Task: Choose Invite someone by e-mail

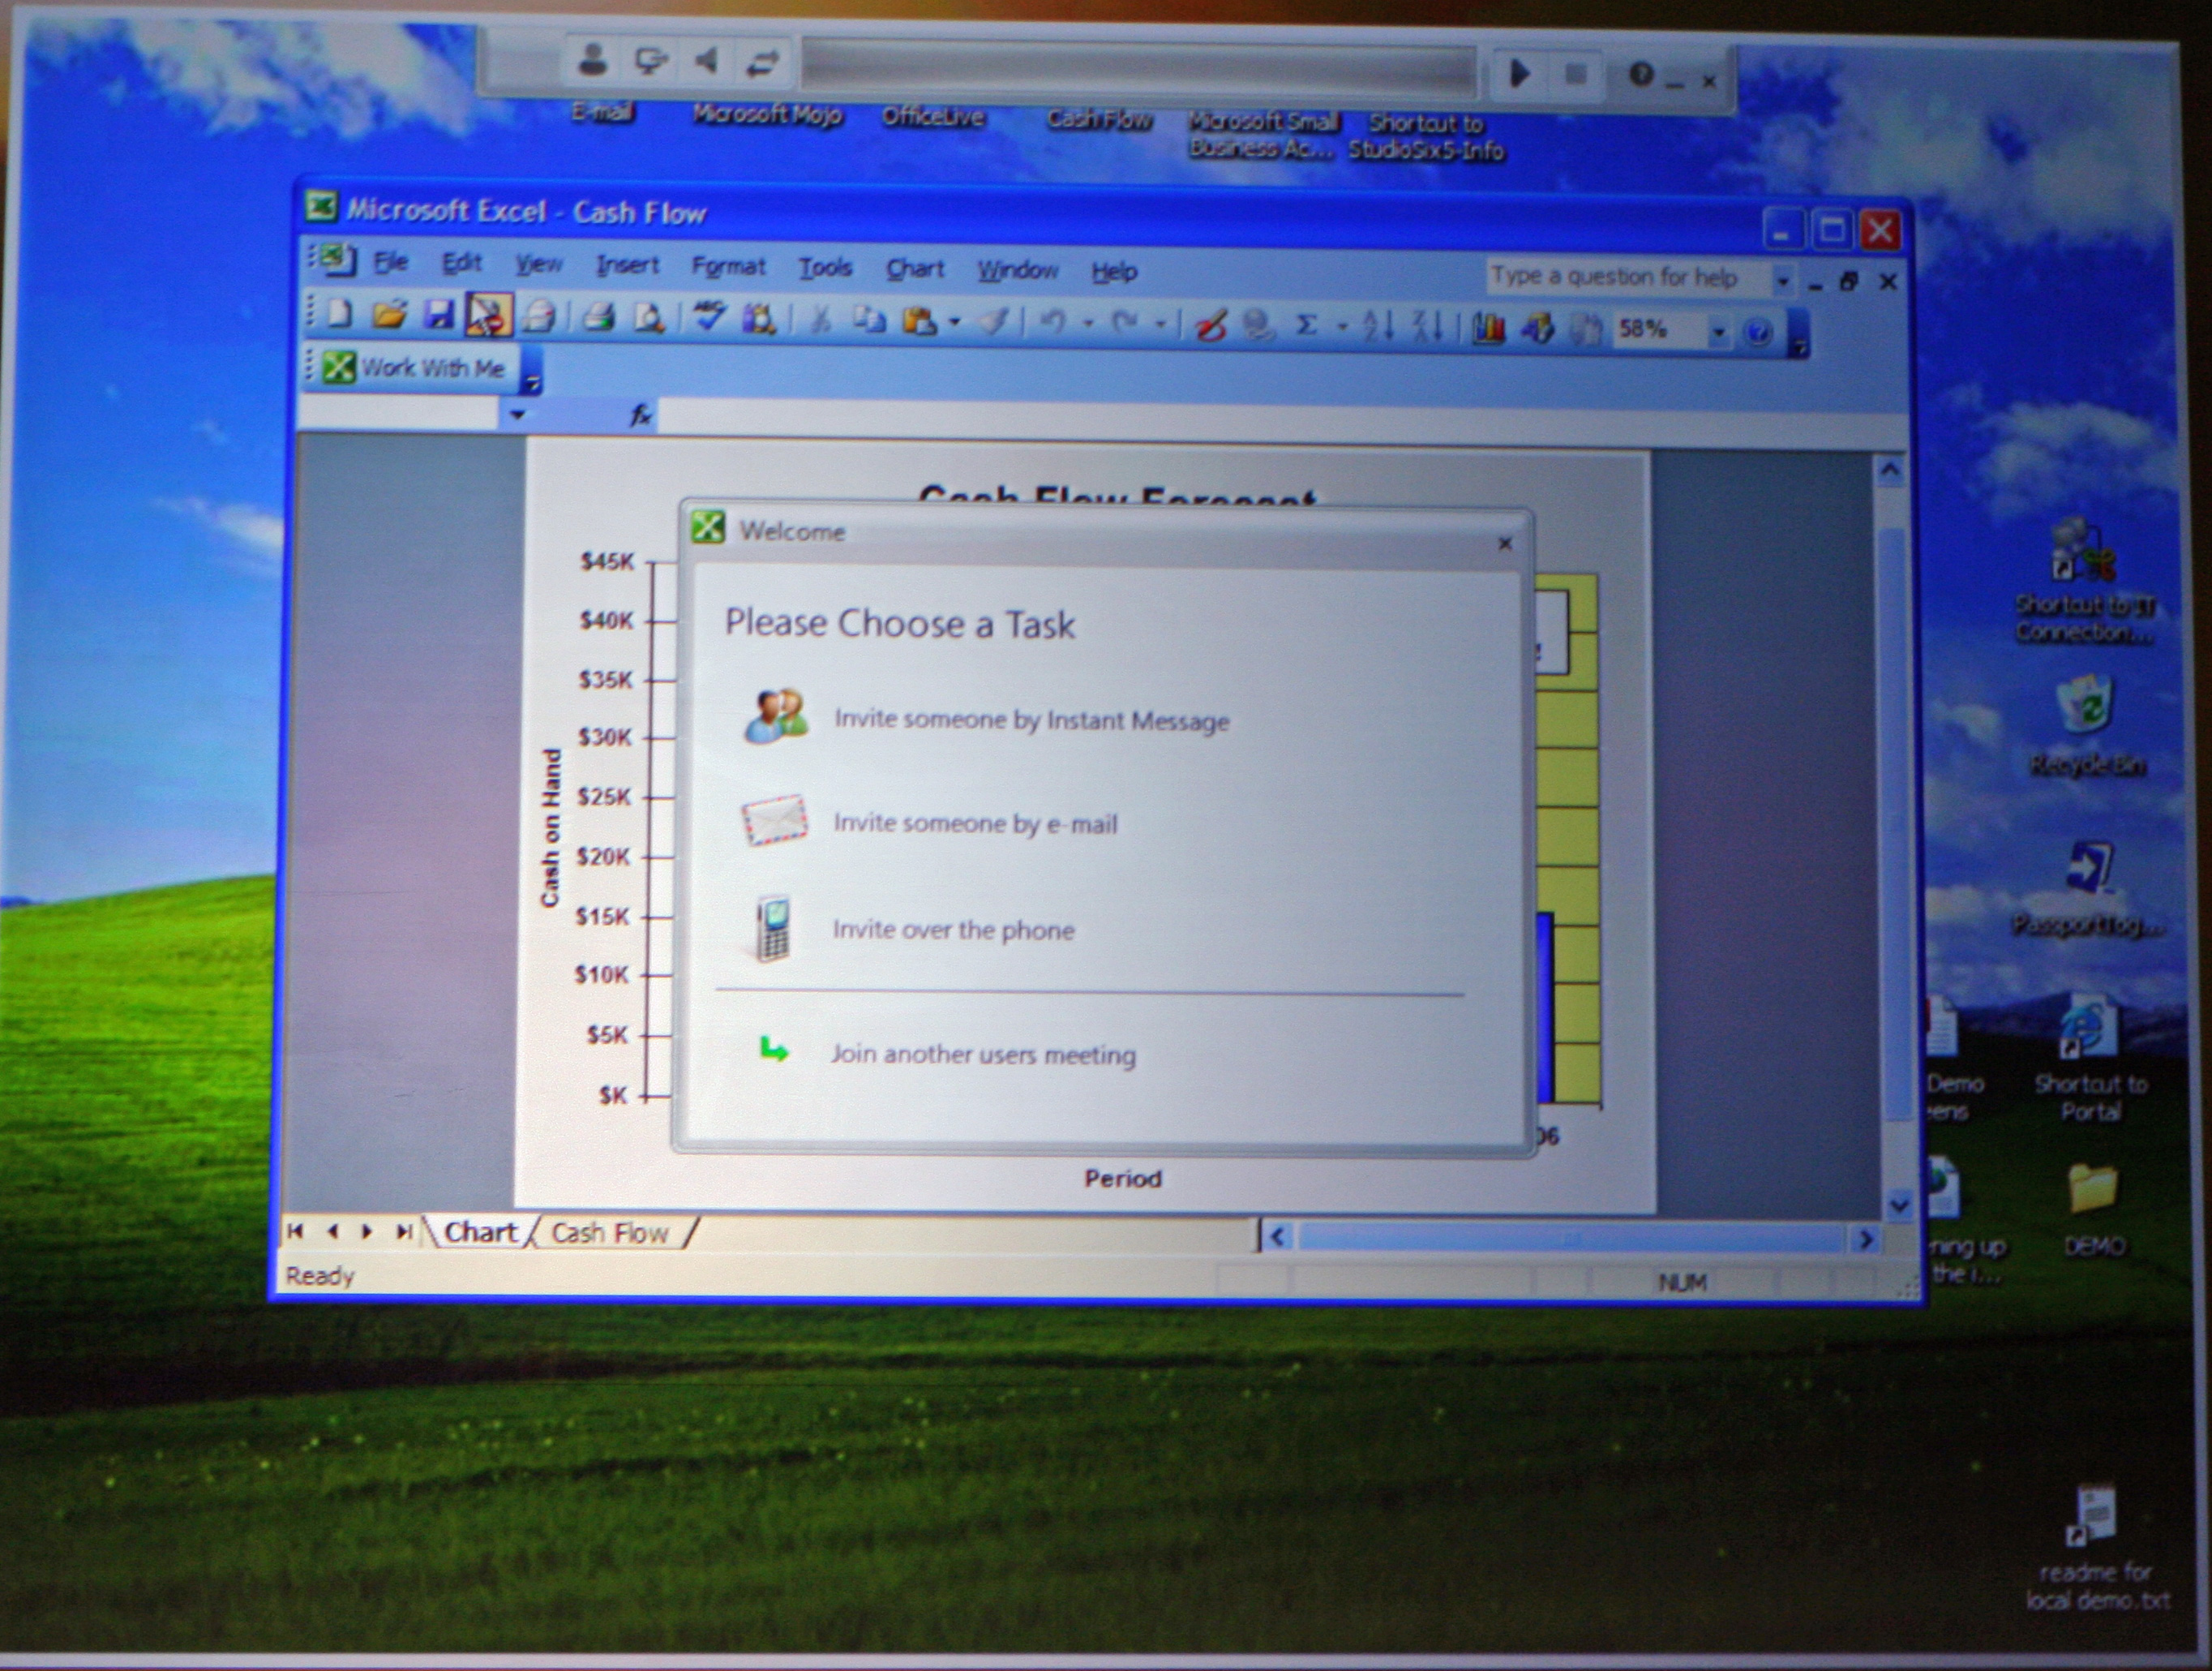Action: [929, 823]
